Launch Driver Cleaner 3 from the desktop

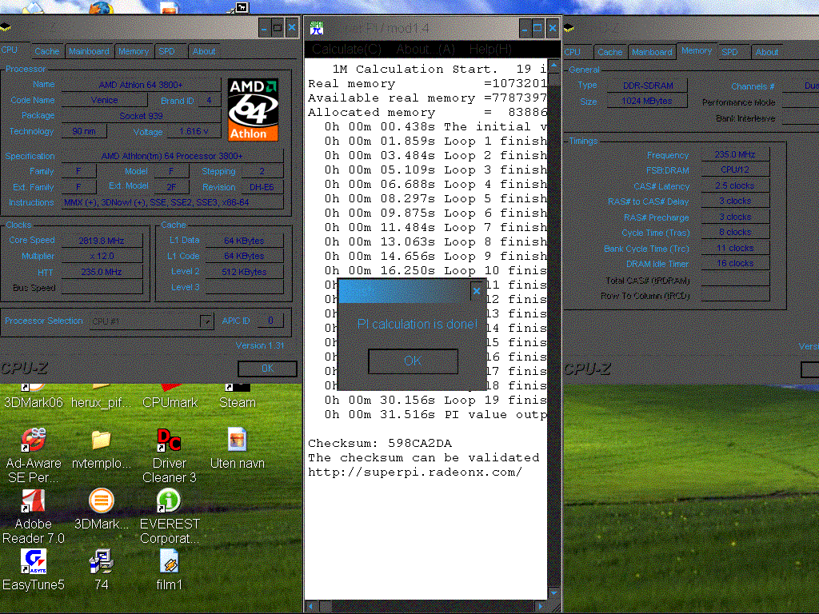point(169,440)
